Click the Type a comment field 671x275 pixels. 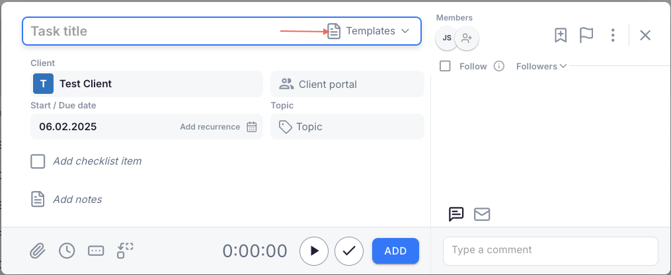(x=550, y=251)
